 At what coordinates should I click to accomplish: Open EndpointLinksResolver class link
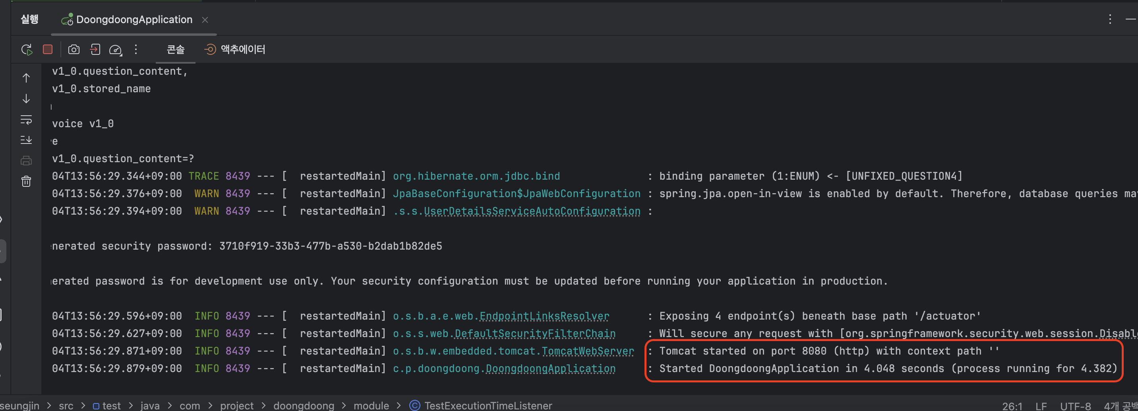pyautogui.click(x=544, y=316)
